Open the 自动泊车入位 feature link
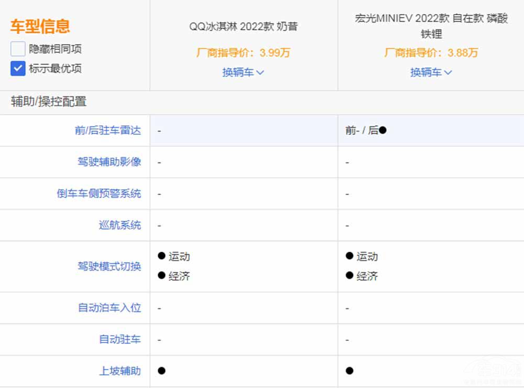Screen dimensions: 524x388 point(110,308)
